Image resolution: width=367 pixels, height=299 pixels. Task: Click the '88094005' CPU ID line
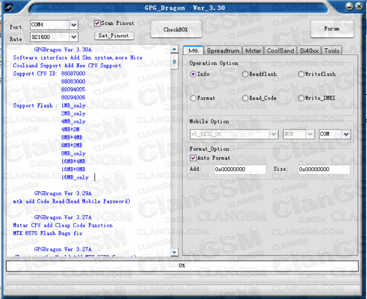click(x=73, y=89)
